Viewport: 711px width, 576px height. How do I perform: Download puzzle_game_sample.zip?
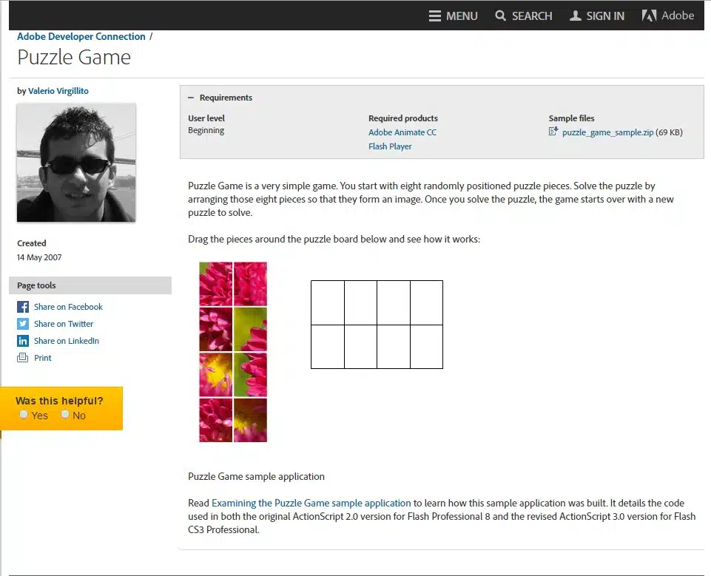click(607, 132)
